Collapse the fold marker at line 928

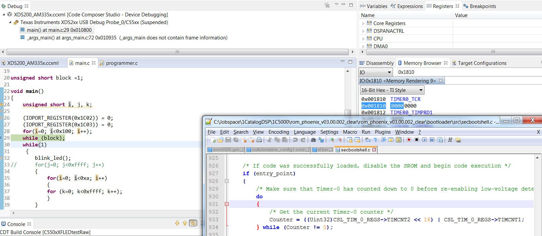pyautogui.click(x=227, y=181)
